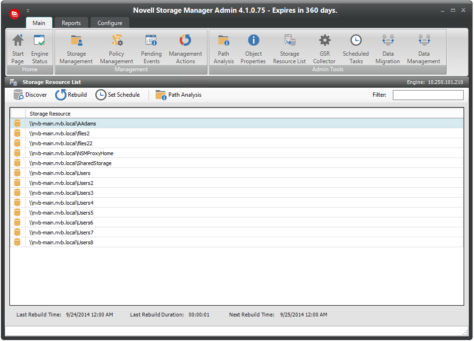
Task: Switch to the Reports tab
Action: (71, 23)
